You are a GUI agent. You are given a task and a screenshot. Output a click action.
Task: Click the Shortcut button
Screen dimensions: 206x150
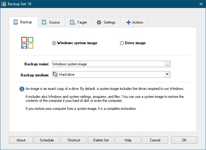[x=74, y=140]
